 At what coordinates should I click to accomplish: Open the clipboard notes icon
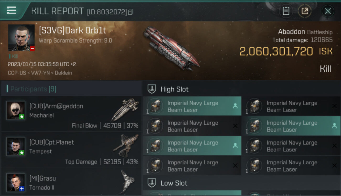[x=286, y=11]
